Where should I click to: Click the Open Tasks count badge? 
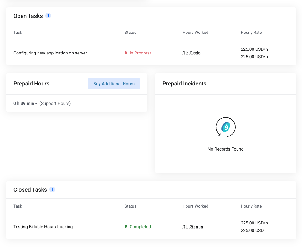pyautogui.click(x=48, y=16)
